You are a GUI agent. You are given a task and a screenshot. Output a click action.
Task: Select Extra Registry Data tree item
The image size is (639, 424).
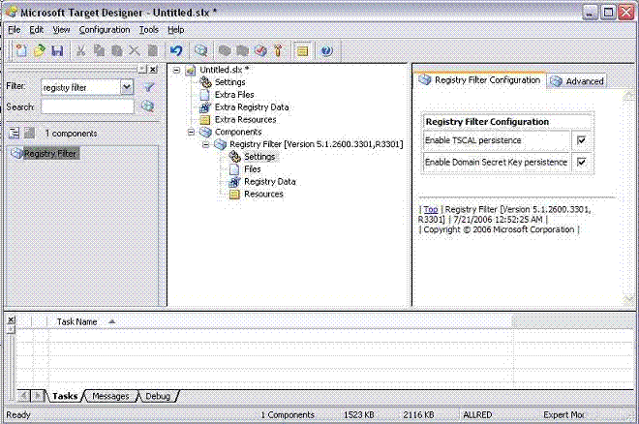tap(251, 107)
